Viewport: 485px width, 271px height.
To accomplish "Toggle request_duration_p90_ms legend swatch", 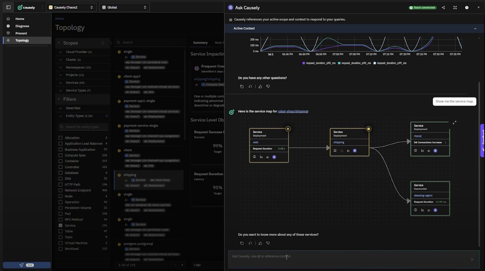I will (304, 63).
